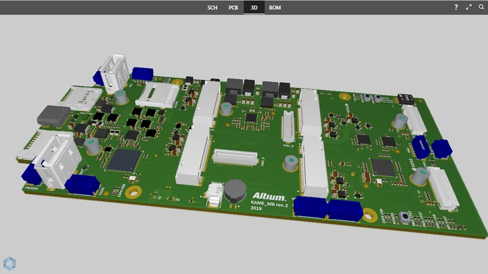Open the BOM tab
Screen dimensions: 488x274
(275, 7)
